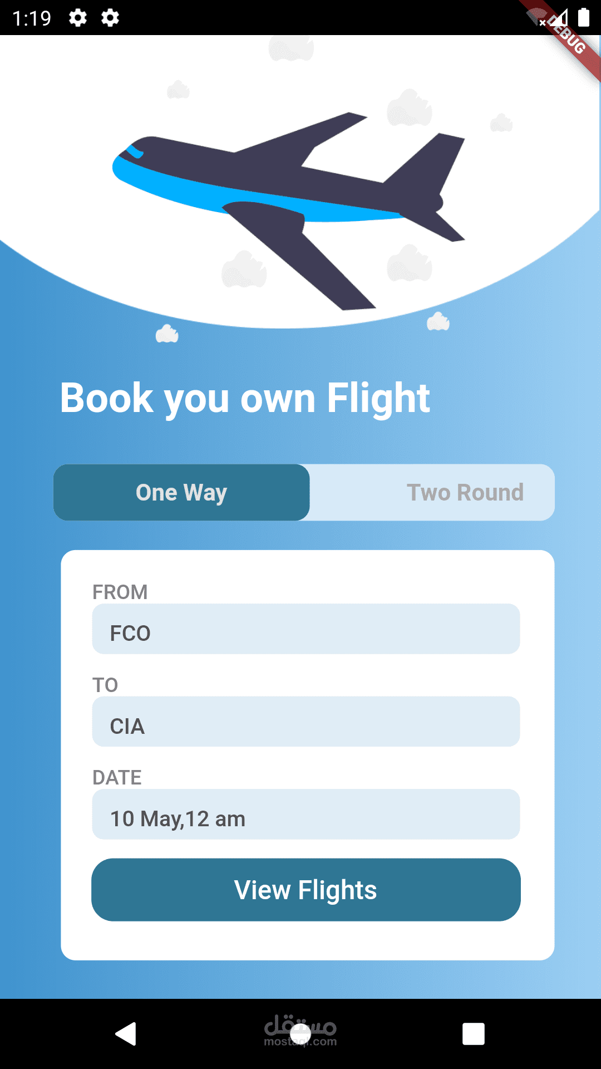Tap the first settings gear in status bar

[x=78, y=18]
